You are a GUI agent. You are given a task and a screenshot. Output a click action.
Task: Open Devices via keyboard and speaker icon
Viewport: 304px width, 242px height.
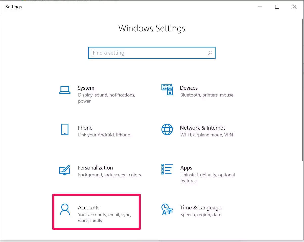click(x=167, y=89)
